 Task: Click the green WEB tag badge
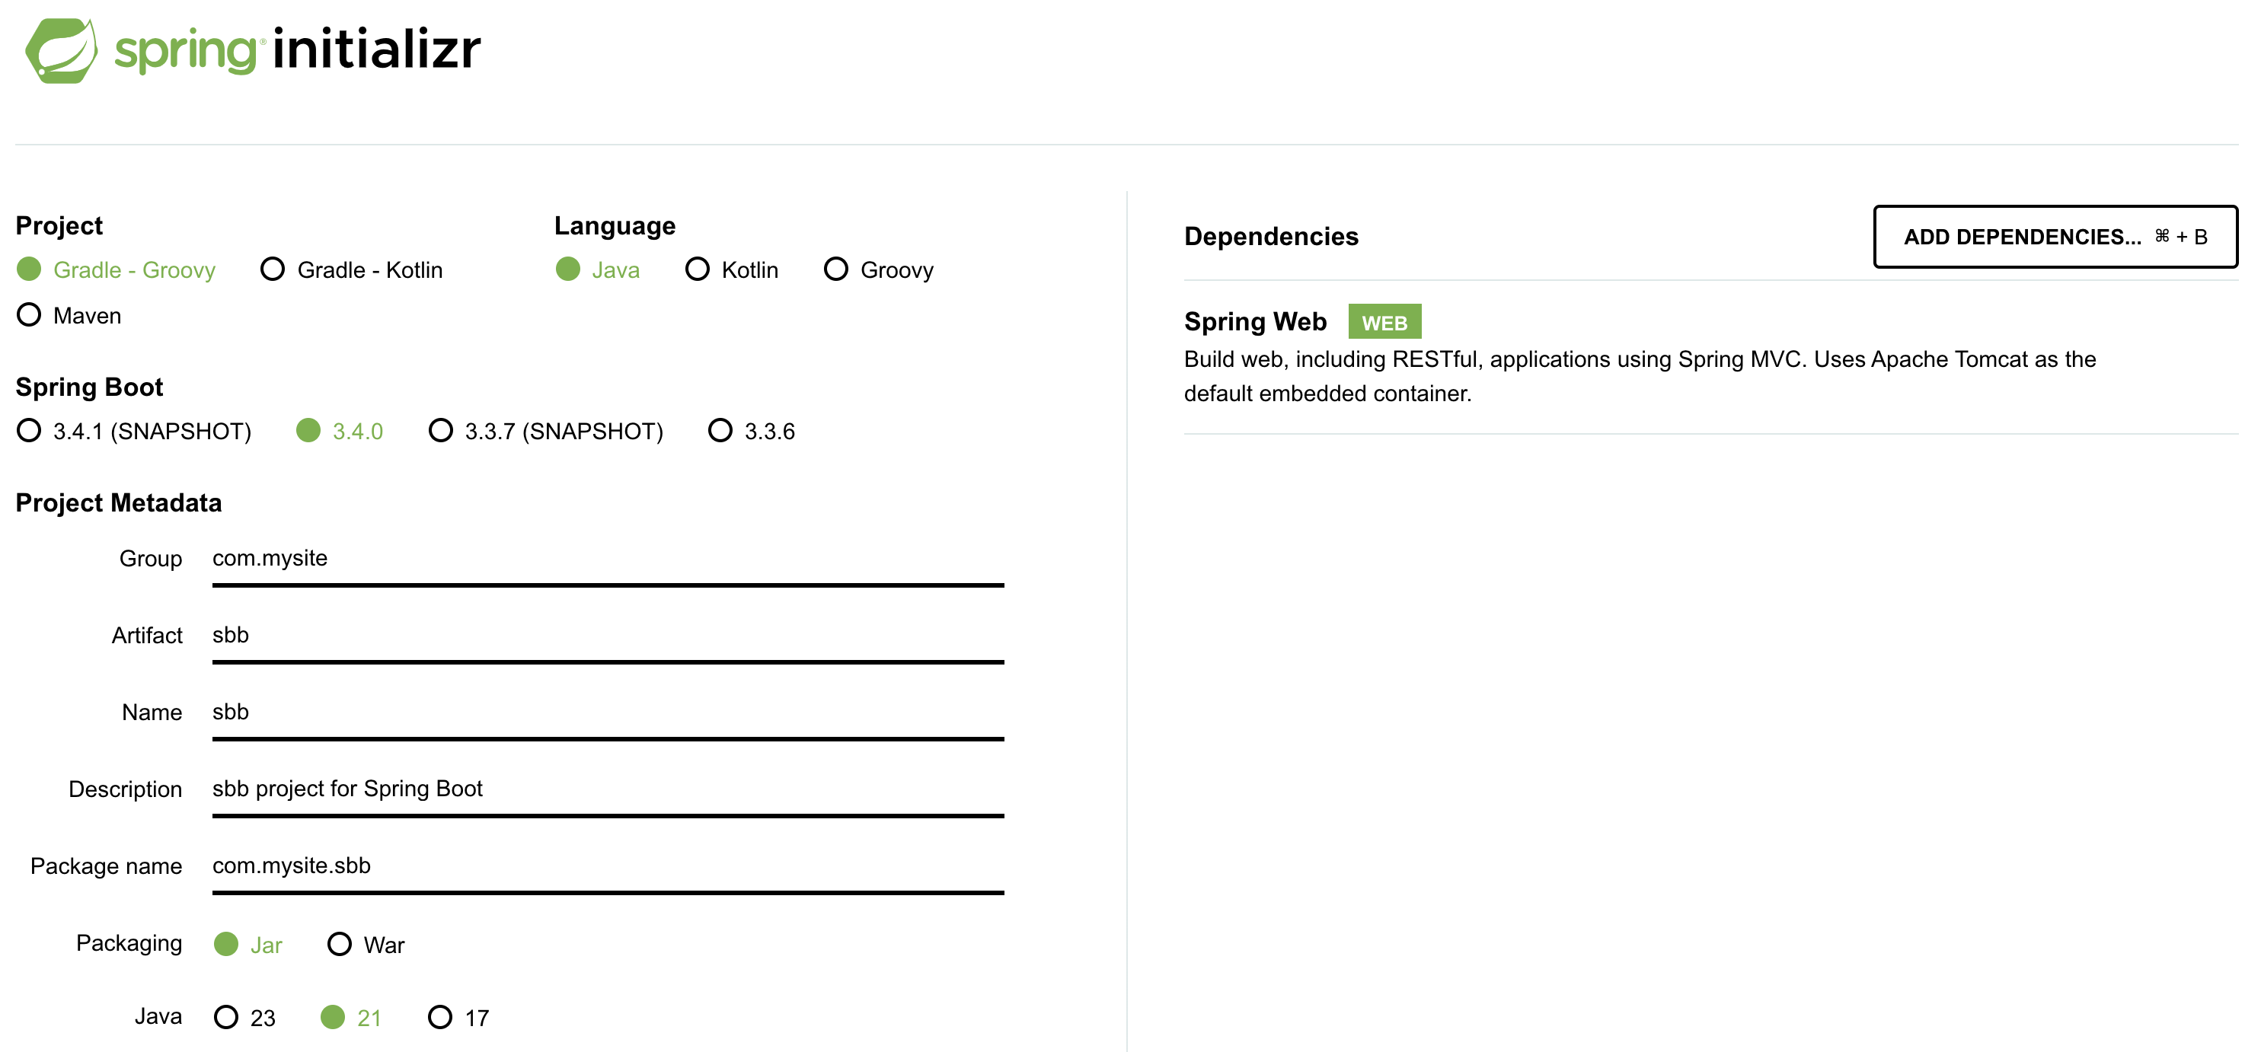click(1384, 322)
